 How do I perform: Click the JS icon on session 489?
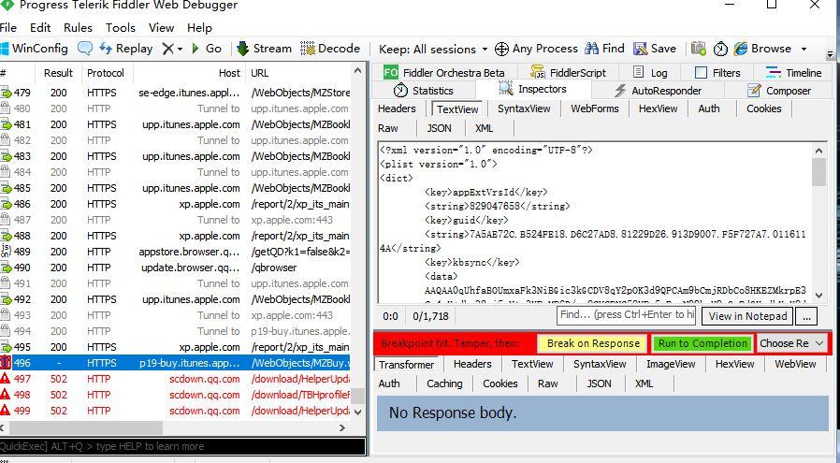pos(6,251)
